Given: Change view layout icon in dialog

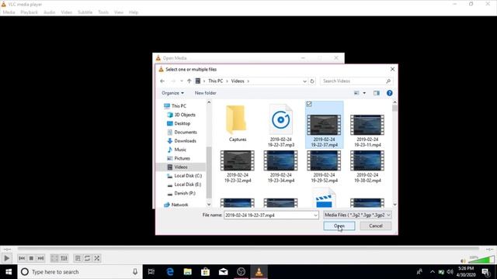Looking at the screenshot, I should pyautogui.click(x=356, y=93).
